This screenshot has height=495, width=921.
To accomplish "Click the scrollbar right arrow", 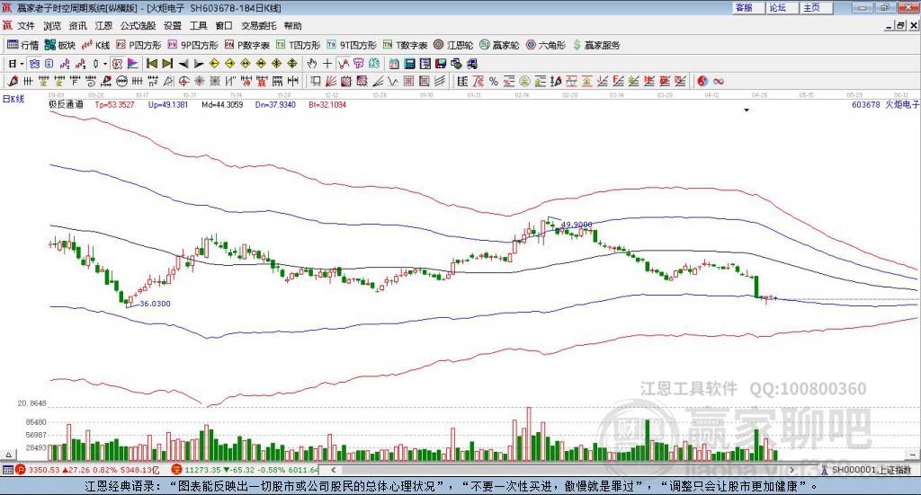I will 791,470.
